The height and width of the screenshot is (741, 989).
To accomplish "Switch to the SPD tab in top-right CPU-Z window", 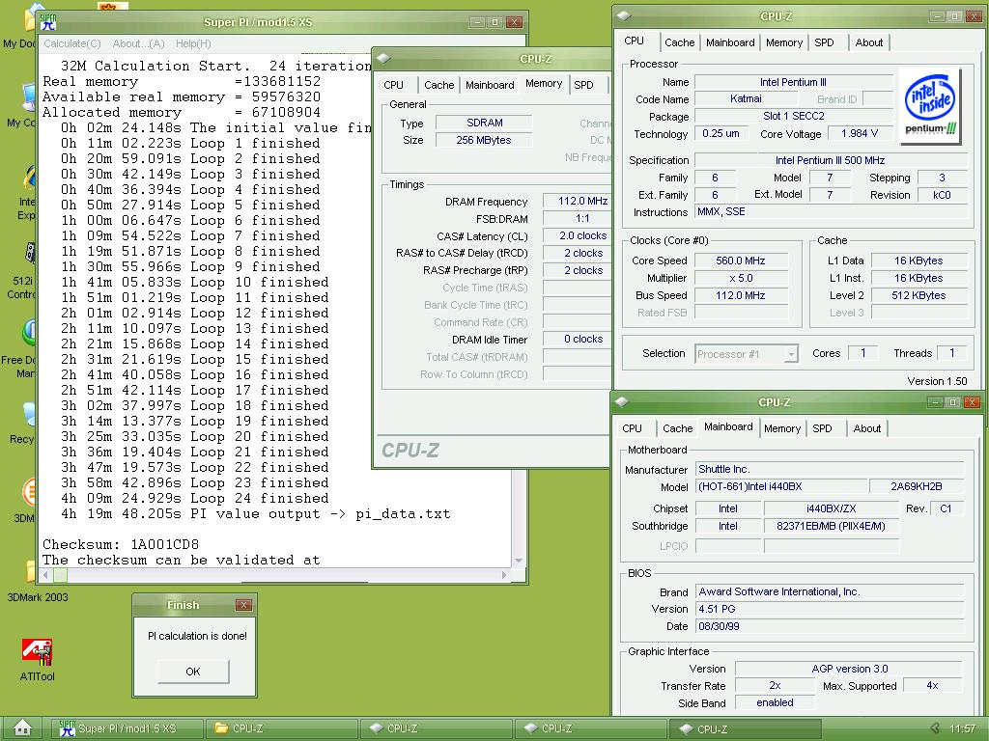I will tap(824, 42).
